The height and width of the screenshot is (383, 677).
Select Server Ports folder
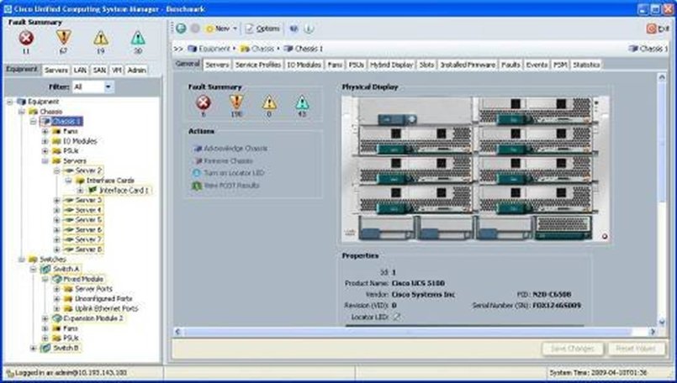(x=88, y=289)
